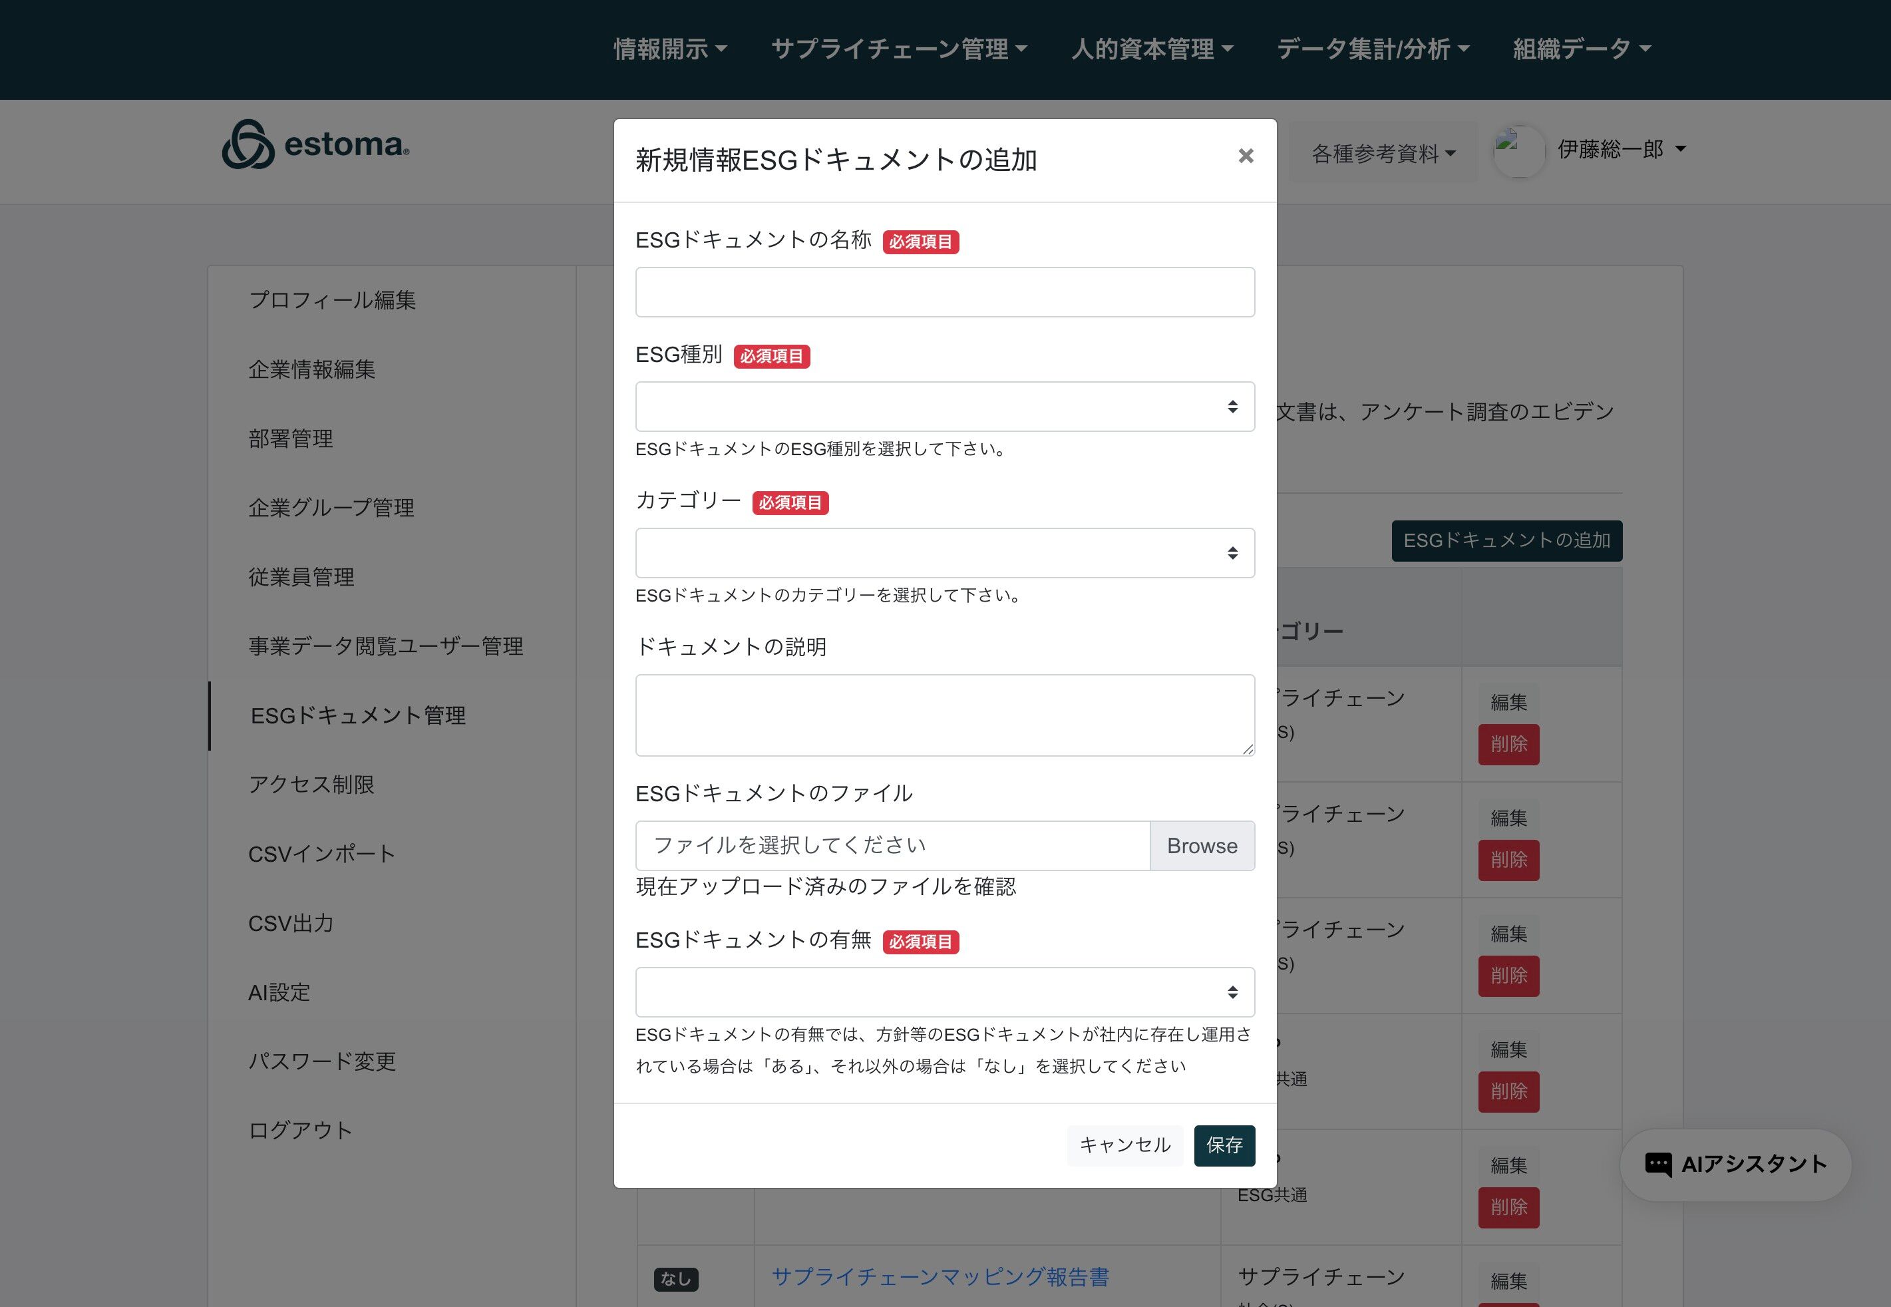The height and width of the screenshot is (1307, 1891).
Task: Close the ESGドキュメント追加 modal with the ×
Action: click(x=1245, y=156)
